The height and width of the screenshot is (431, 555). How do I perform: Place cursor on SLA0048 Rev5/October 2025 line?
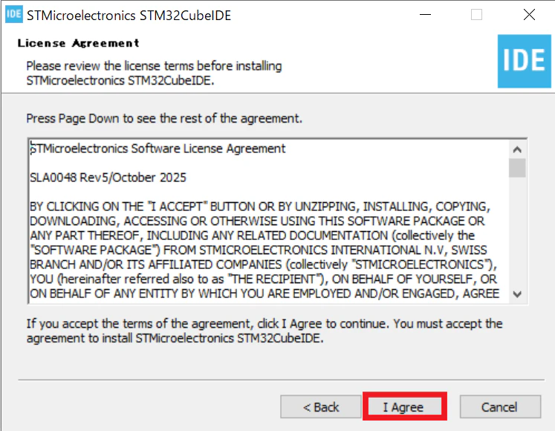[x=108, y=178]
